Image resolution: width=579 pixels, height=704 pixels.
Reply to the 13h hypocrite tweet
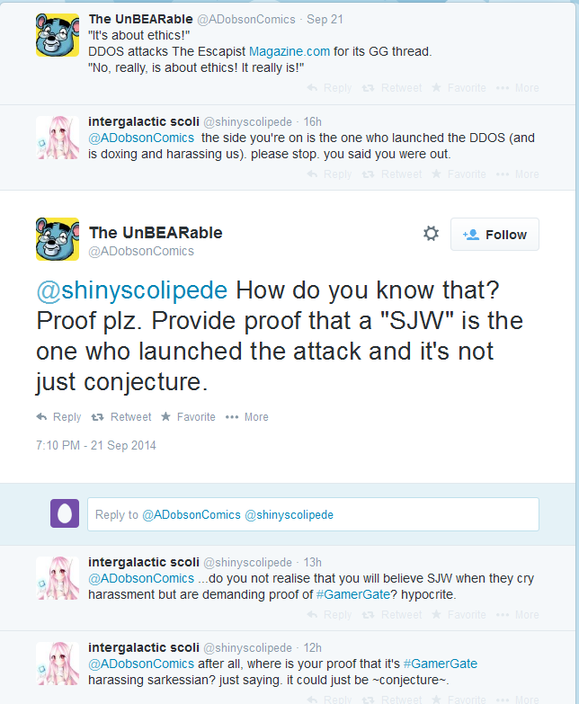click(x=329, y=615)
